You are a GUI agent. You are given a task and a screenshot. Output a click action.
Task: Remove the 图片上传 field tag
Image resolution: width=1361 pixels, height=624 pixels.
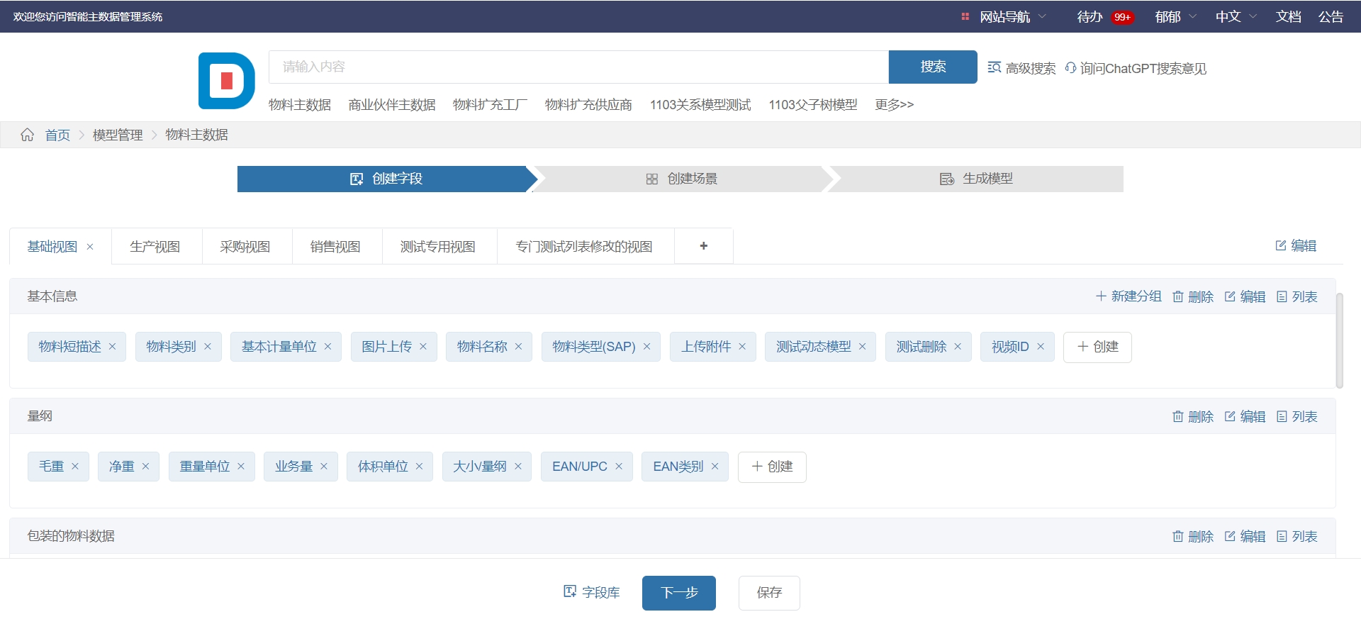pos(423,347)
